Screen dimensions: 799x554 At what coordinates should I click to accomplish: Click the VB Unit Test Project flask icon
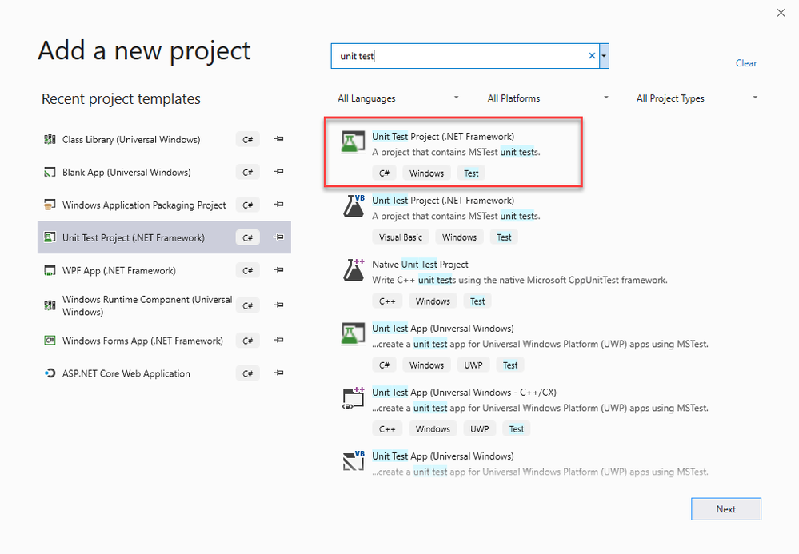coord(354,206)
